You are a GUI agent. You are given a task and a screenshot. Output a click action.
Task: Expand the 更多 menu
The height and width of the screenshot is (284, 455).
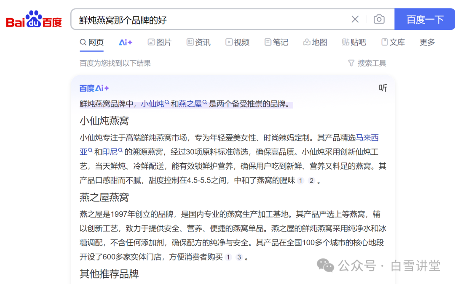427,42
